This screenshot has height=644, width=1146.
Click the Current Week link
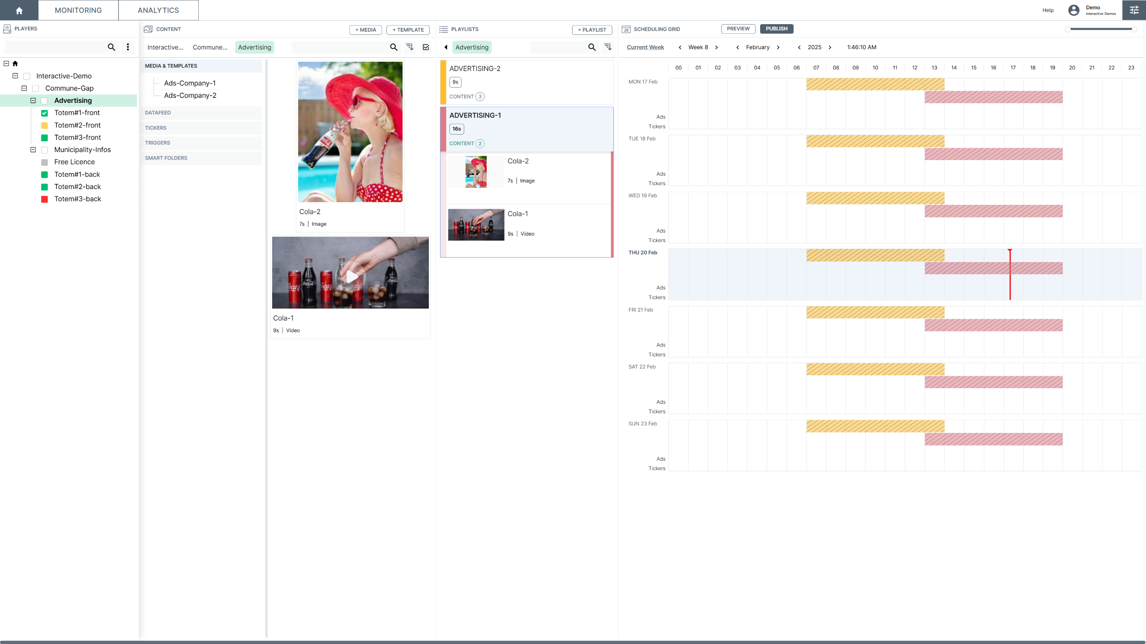[645, 47]
